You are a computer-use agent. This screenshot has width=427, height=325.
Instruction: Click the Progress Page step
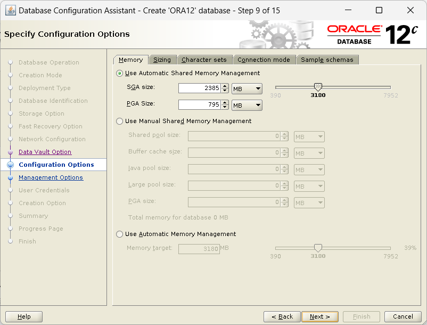click(x=41, y=229)
